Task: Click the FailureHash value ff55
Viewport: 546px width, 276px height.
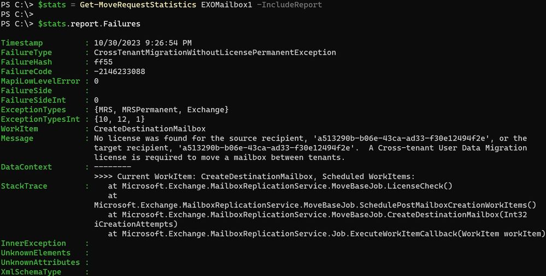Action: (x=103, y=62)
